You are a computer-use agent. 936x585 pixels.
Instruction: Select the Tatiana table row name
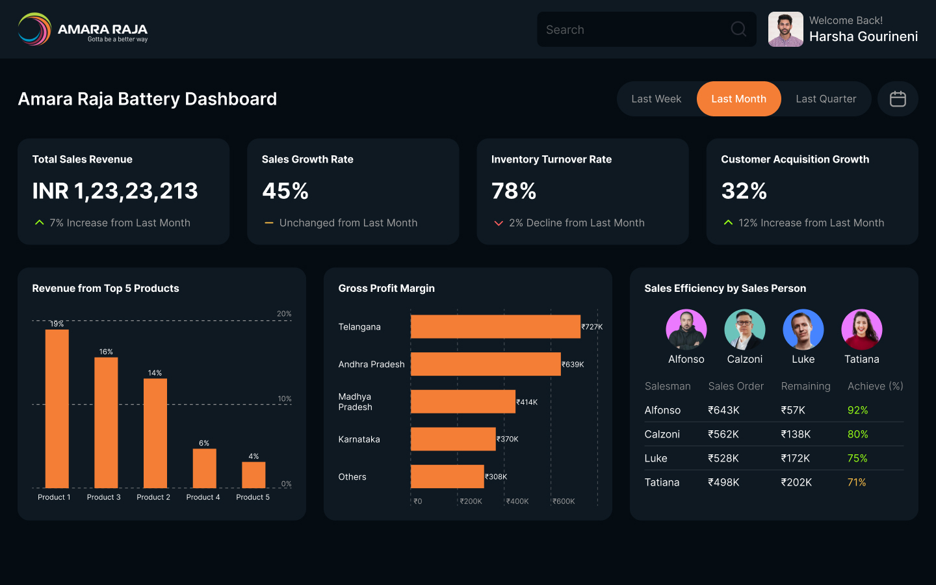[x=662, y=482]
